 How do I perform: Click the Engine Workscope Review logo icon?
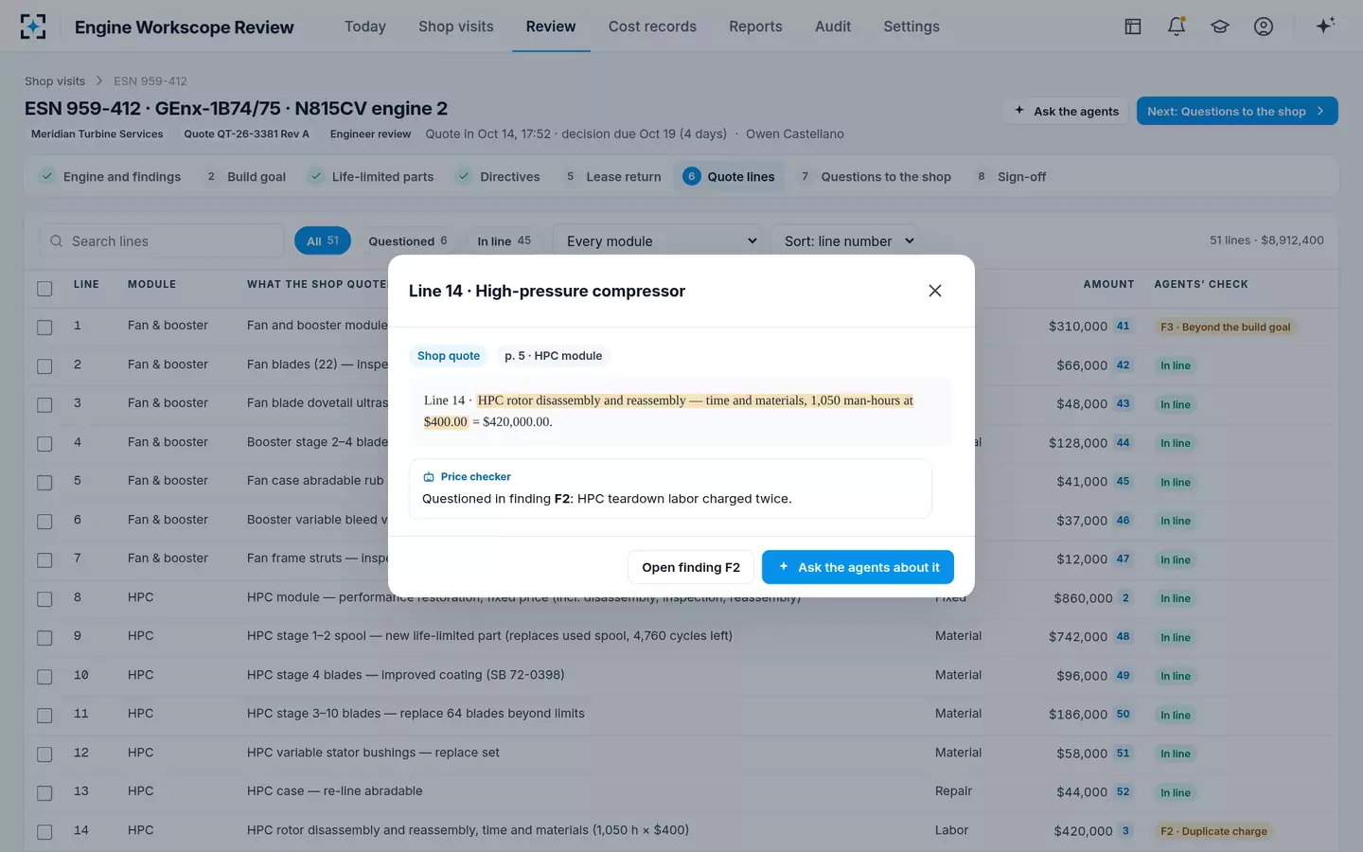point(33,27)
